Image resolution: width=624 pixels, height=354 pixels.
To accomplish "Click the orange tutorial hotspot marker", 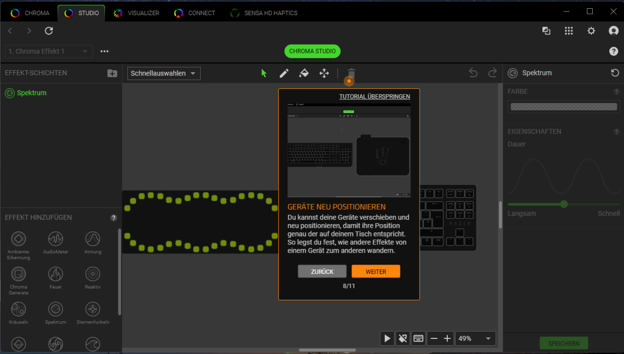I will tap(349, 81).
